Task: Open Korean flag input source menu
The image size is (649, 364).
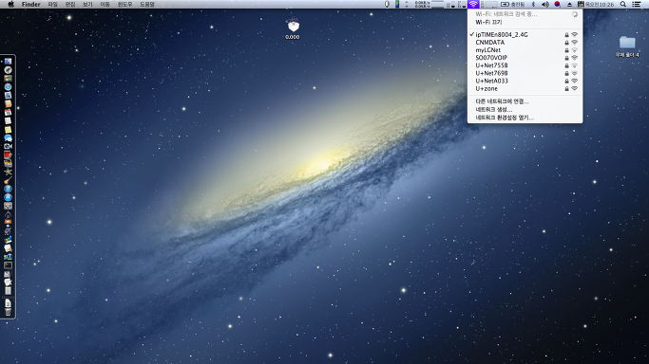Action: [x=557, y=4]
